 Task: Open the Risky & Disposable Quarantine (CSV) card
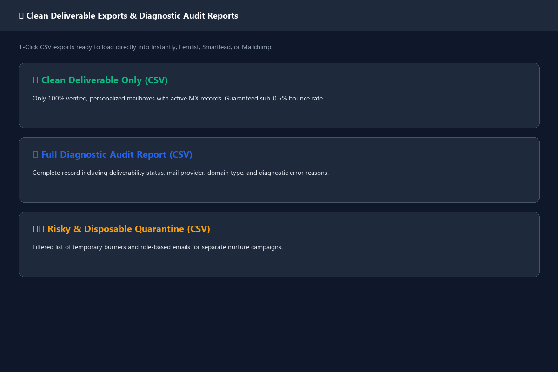click(x=279, y=244)
